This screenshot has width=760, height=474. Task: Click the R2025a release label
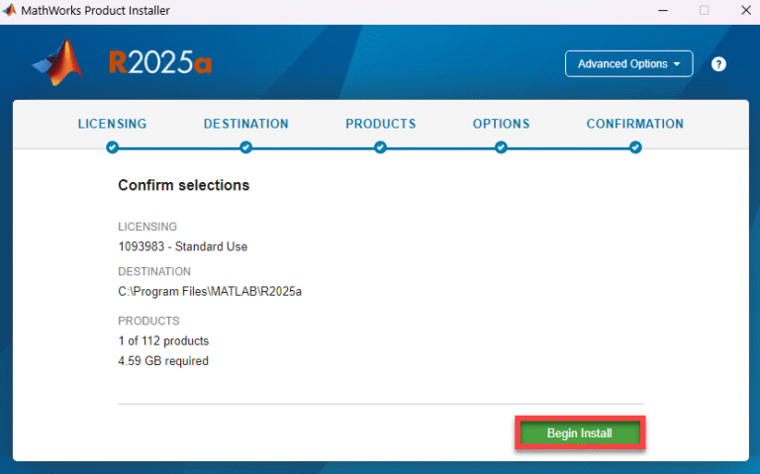[x=160, y=63]
